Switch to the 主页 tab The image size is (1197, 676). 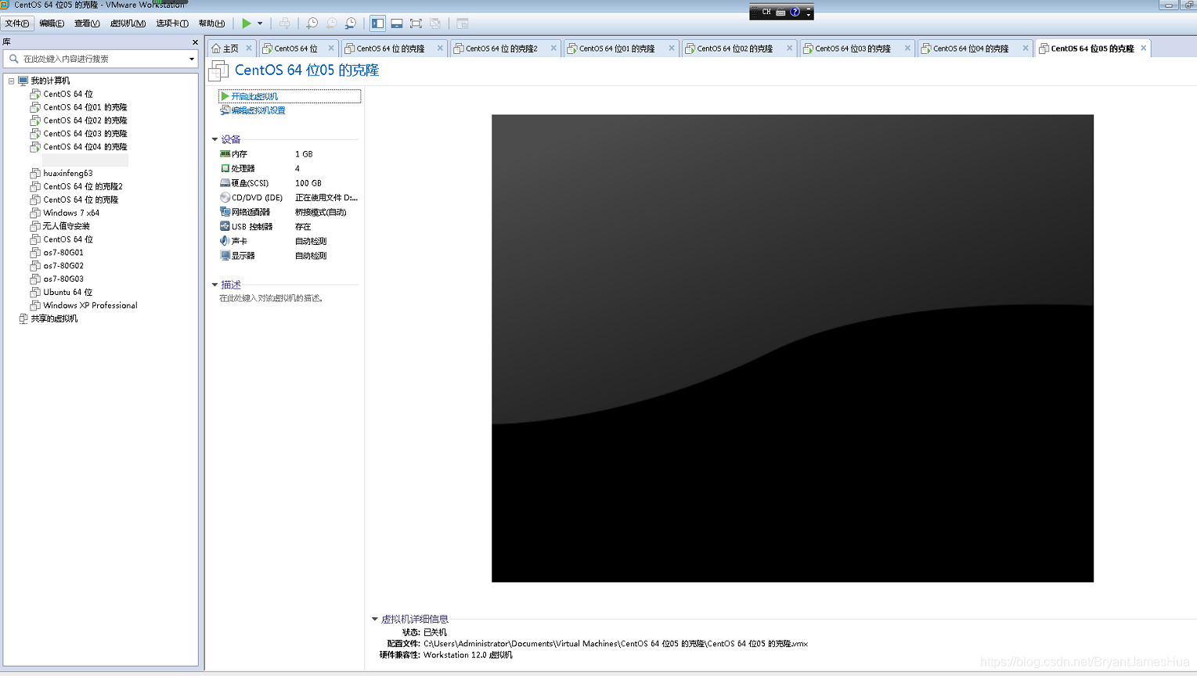tap(232, 48)
